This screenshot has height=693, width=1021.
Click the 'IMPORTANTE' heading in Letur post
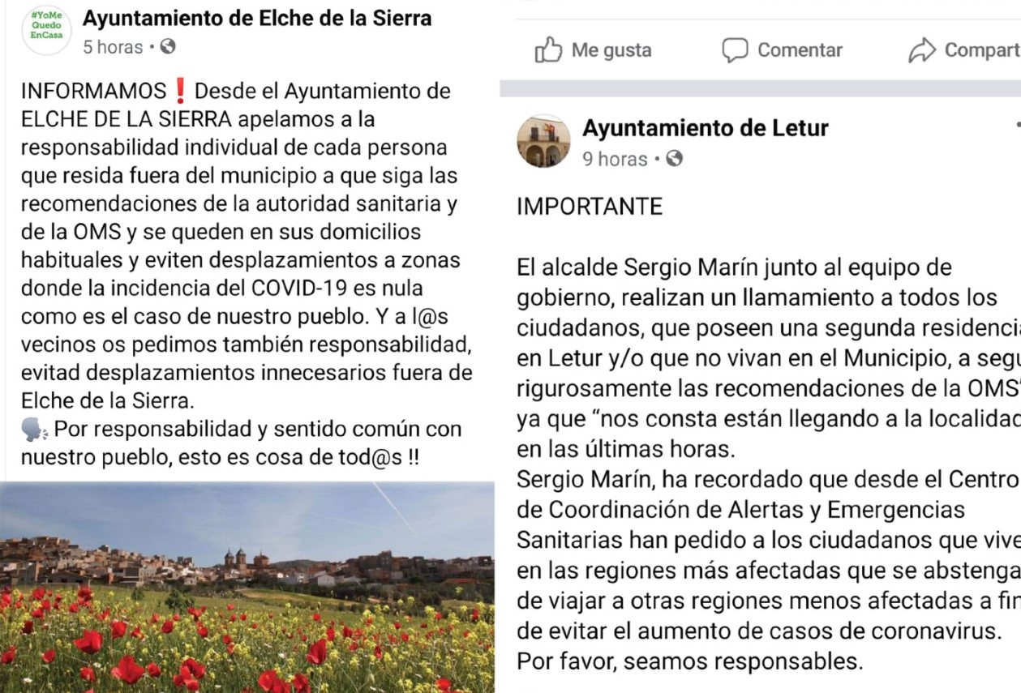click(x=590, y=207)
